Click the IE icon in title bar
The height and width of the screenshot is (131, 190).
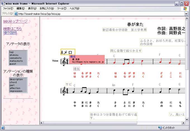pyautogui.click(x=3, y=3)
